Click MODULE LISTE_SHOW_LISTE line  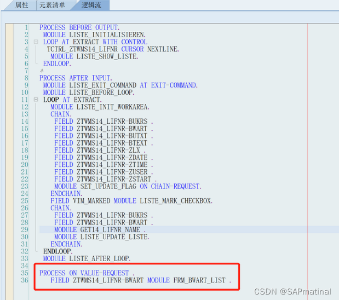pyautogui.click(x=94, y=56)
